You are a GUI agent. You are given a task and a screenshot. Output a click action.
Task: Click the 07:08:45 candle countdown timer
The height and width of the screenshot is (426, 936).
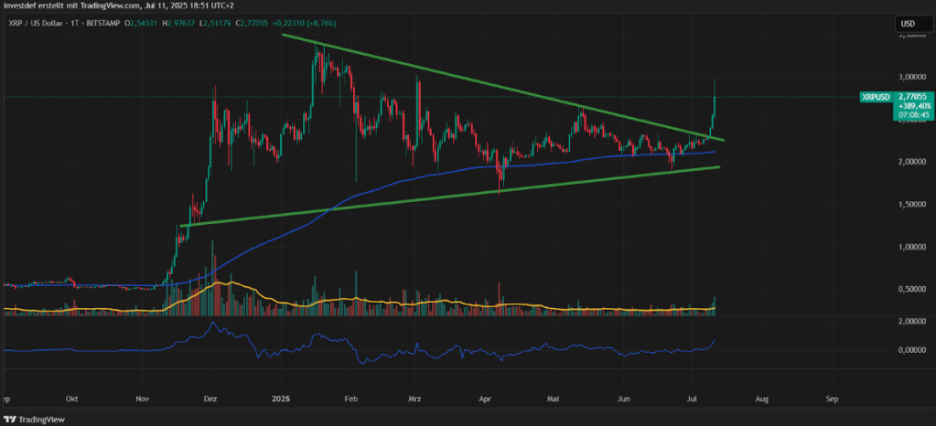click(910, 113)
